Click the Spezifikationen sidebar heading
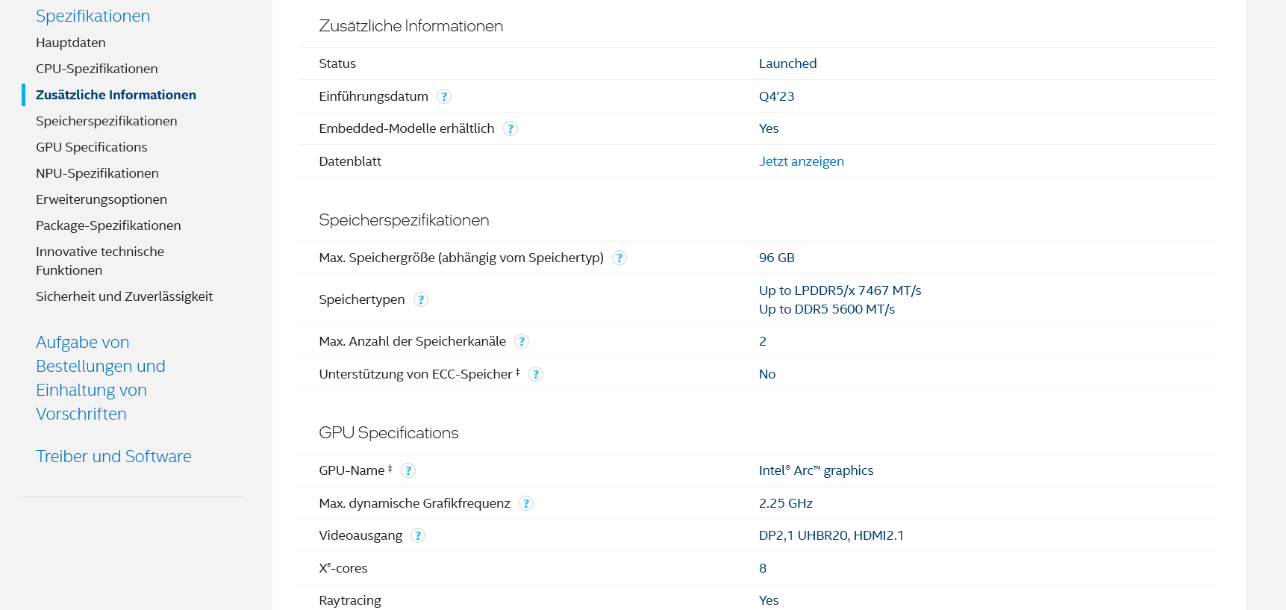Viewport: 1286px width, 610px height. coord(93,16)
